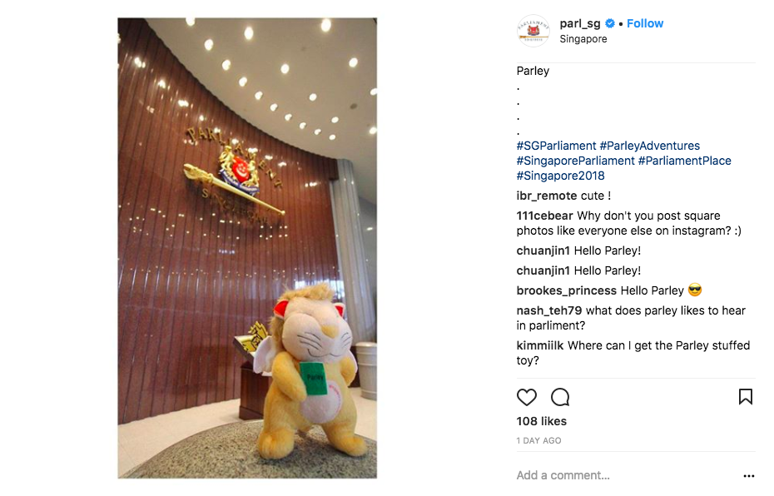774x496 pixels.
Task: Open the #Singapore2018 hashtag
Action: point(560,176)
